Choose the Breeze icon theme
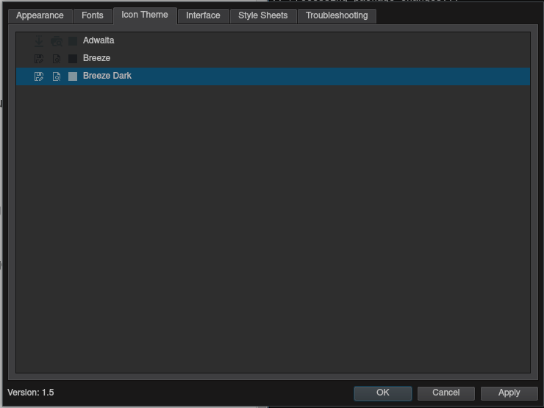544x408 pixels. click(x=96, y=59)
